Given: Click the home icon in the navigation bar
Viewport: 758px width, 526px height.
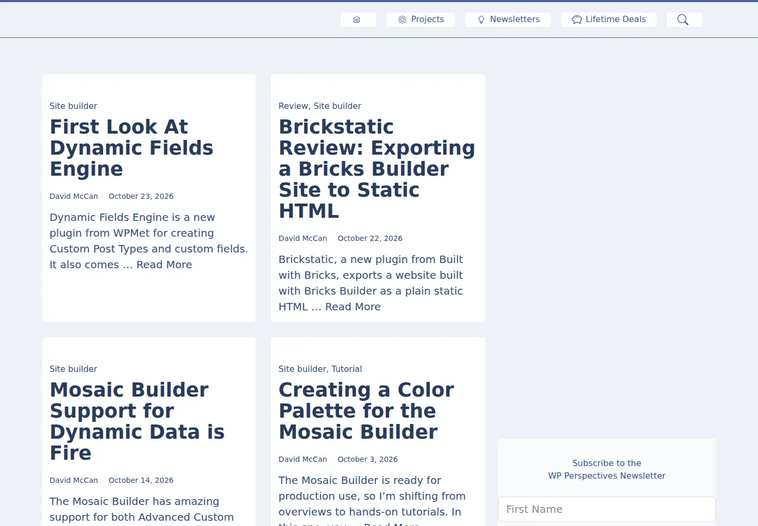Looking at the screenshot, I should [357, 19].
